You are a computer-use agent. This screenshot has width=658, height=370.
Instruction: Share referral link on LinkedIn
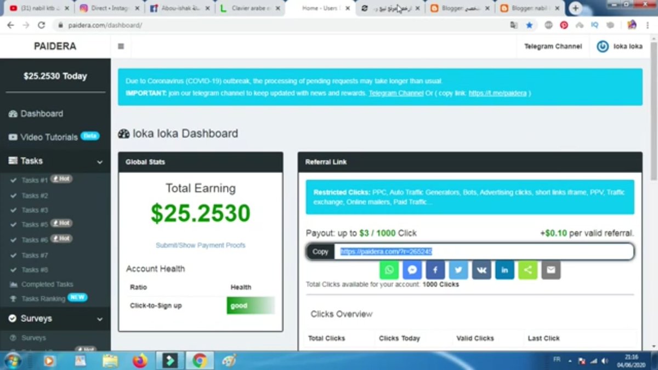click(x=504, y=270)
